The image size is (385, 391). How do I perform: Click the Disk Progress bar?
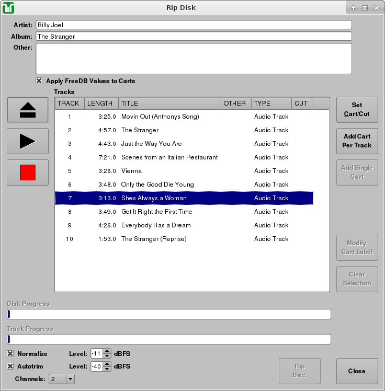click(169, 314)
